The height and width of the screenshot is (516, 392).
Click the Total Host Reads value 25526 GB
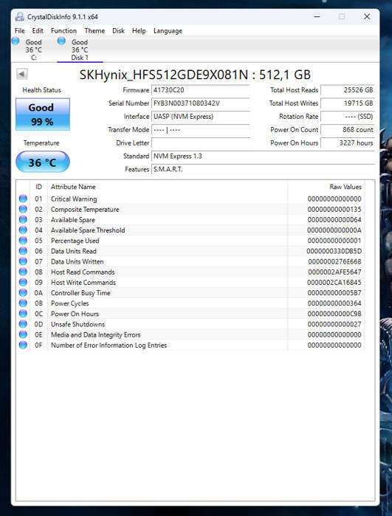coord(348,90)
